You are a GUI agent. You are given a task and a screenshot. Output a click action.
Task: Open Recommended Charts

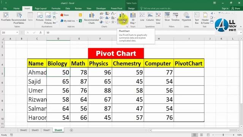[92, 18]
